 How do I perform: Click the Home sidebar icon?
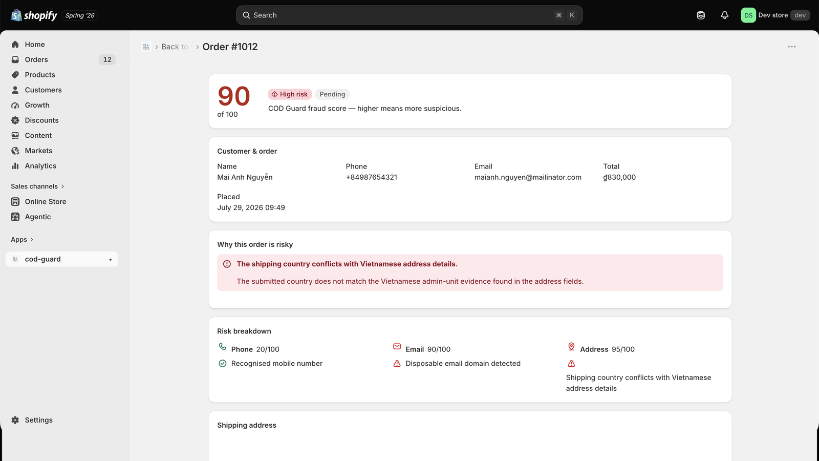point(15,45)
